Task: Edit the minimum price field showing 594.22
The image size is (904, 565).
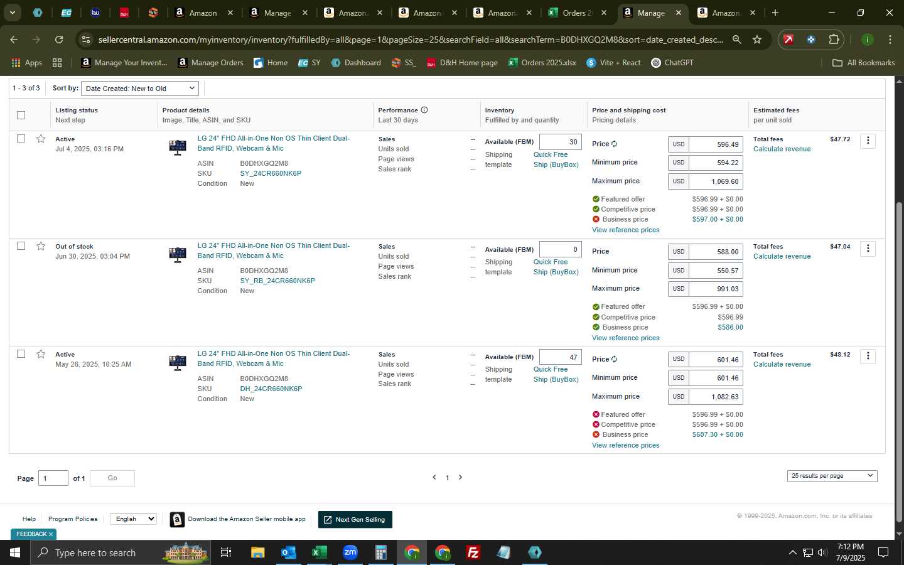Action: coord(716,163)
